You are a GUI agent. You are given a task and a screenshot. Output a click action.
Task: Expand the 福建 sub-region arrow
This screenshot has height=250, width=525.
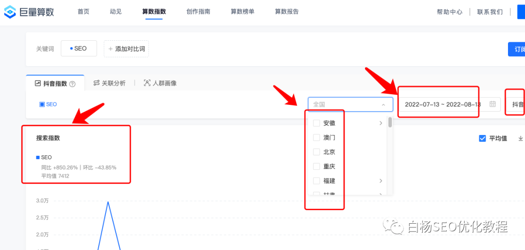click(381, 181)
